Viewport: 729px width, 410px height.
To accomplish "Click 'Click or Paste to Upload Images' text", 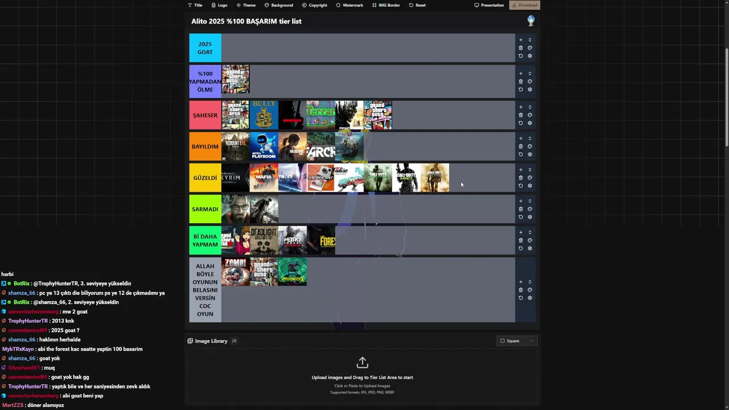I will pyautogui.click(x=362, y=386).
